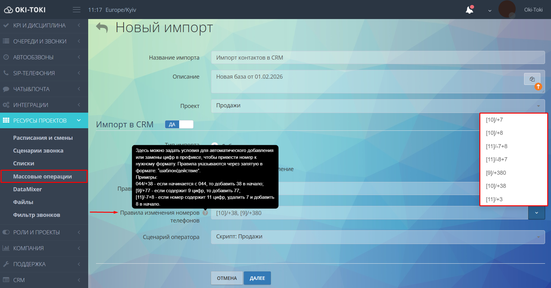Select Массовые операции in the sidebar
Screen dimensions: 551x288
(x=42, y=176)
